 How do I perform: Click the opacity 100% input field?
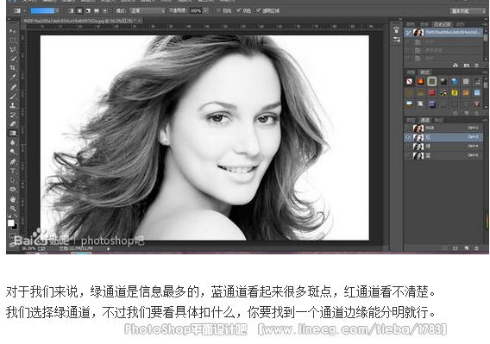(x=196, y=10)
